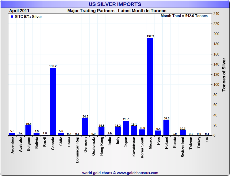Select the Mexico bar at 192.2 tonnes

(x=150, y=87)
